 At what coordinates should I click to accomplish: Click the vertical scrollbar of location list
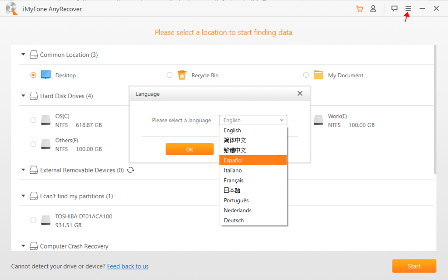click(x=435, y=110)
